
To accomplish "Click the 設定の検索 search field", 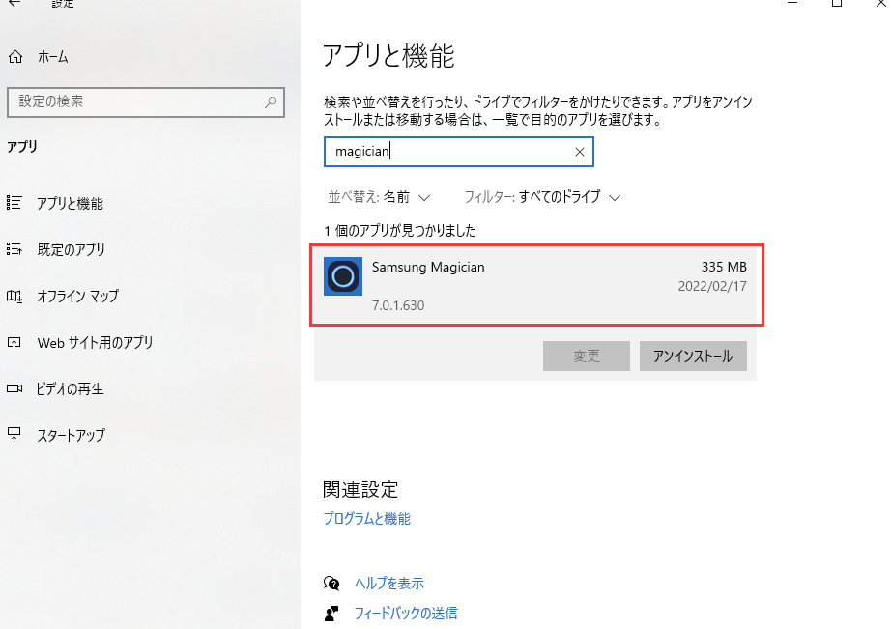I will [x=146, y=102].
